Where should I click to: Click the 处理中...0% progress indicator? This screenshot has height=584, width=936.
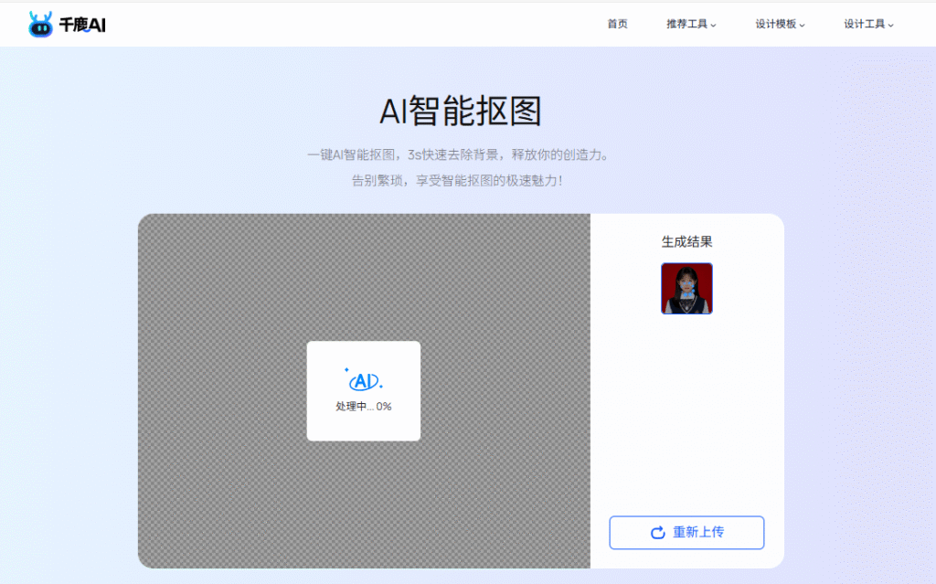(364, 406)
